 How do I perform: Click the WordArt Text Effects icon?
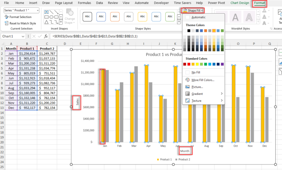tap(264, 23)
